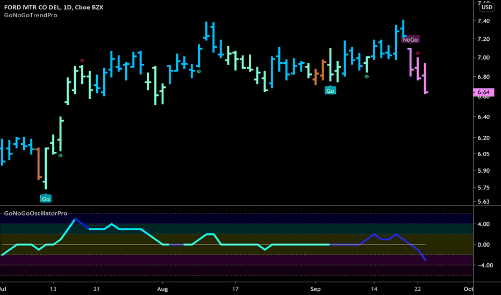Click the 6.40 price axis label
Viewport: 501px width, 295px height.
click(483, 117)
